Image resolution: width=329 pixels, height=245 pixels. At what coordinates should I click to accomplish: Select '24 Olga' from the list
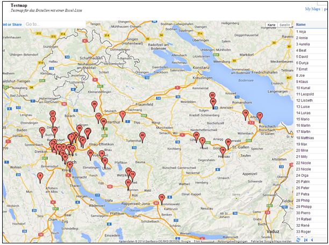pyautogui.click(x=311, y=175)
